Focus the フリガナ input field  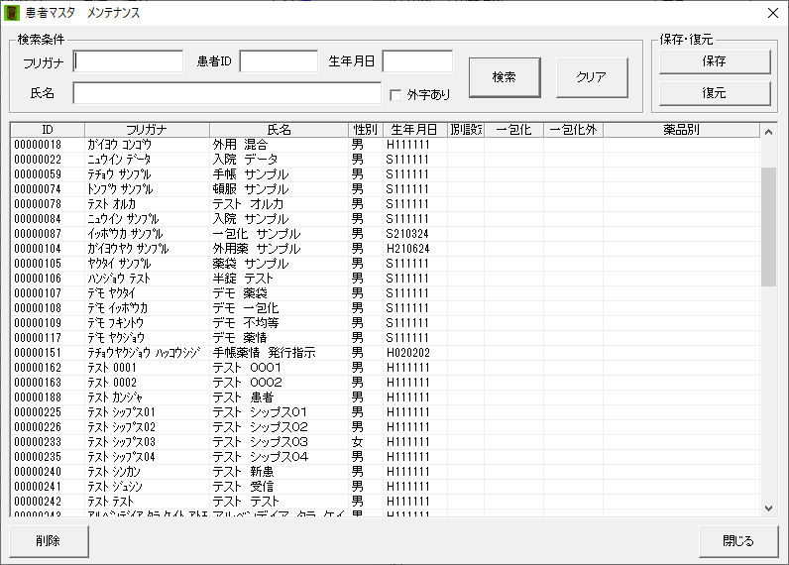point(129,61)
